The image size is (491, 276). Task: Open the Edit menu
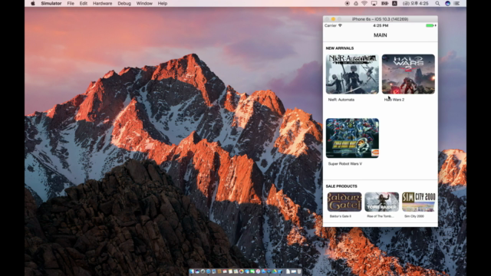[84, 3]
